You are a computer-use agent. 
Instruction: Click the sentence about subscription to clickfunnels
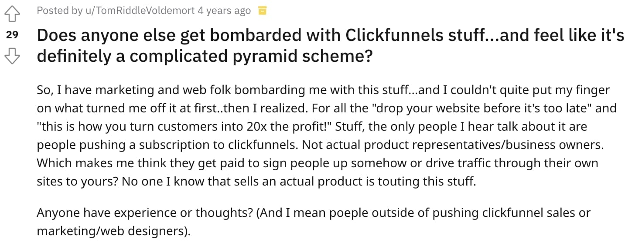pyautogui.click(x=168, y=144)
